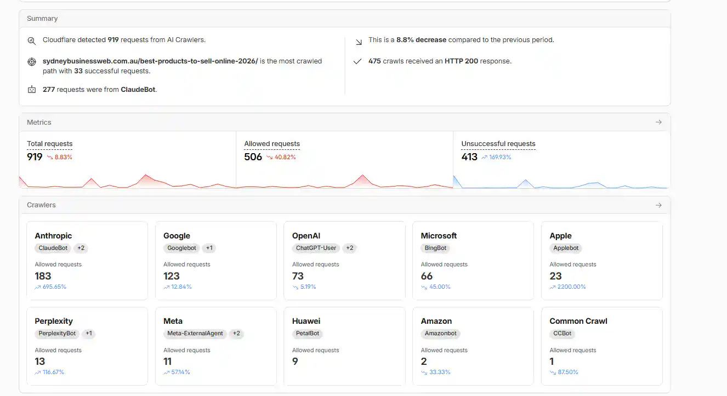Click the Total requests metric label
This screenshot has width=727, height=396.
coord(50,144)
